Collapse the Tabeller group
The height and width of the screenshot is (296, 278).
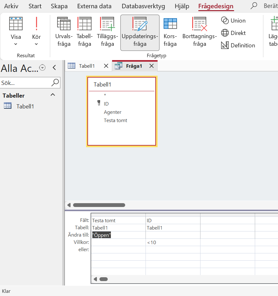[x=53, y=95]
